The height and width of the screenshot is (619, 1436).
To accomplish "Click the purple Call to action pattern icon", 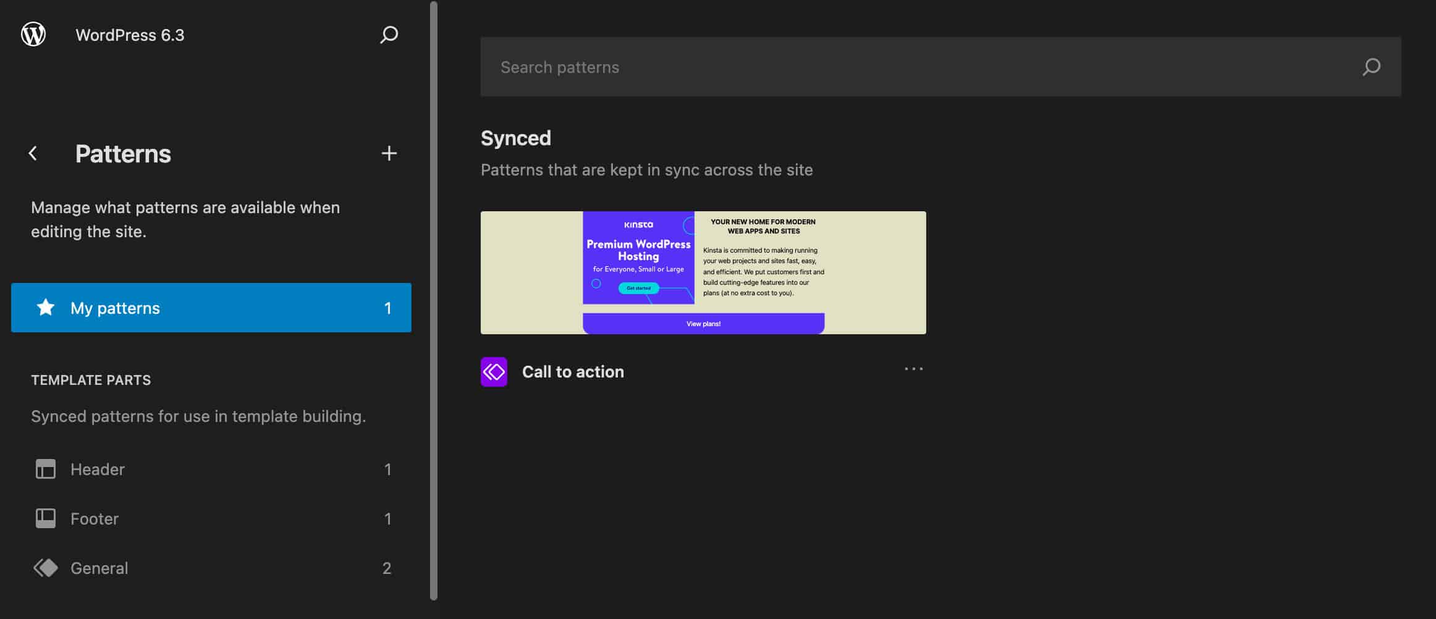I will 494,371.
